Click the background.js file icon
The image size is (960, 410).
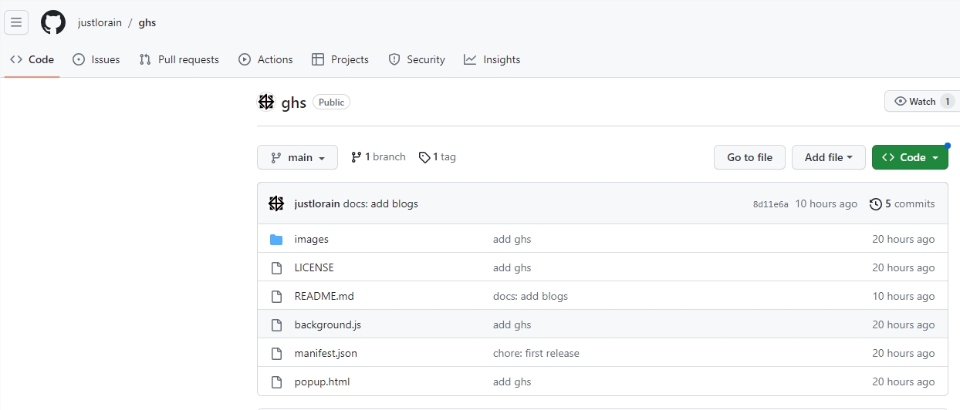[x=276, y=325]
